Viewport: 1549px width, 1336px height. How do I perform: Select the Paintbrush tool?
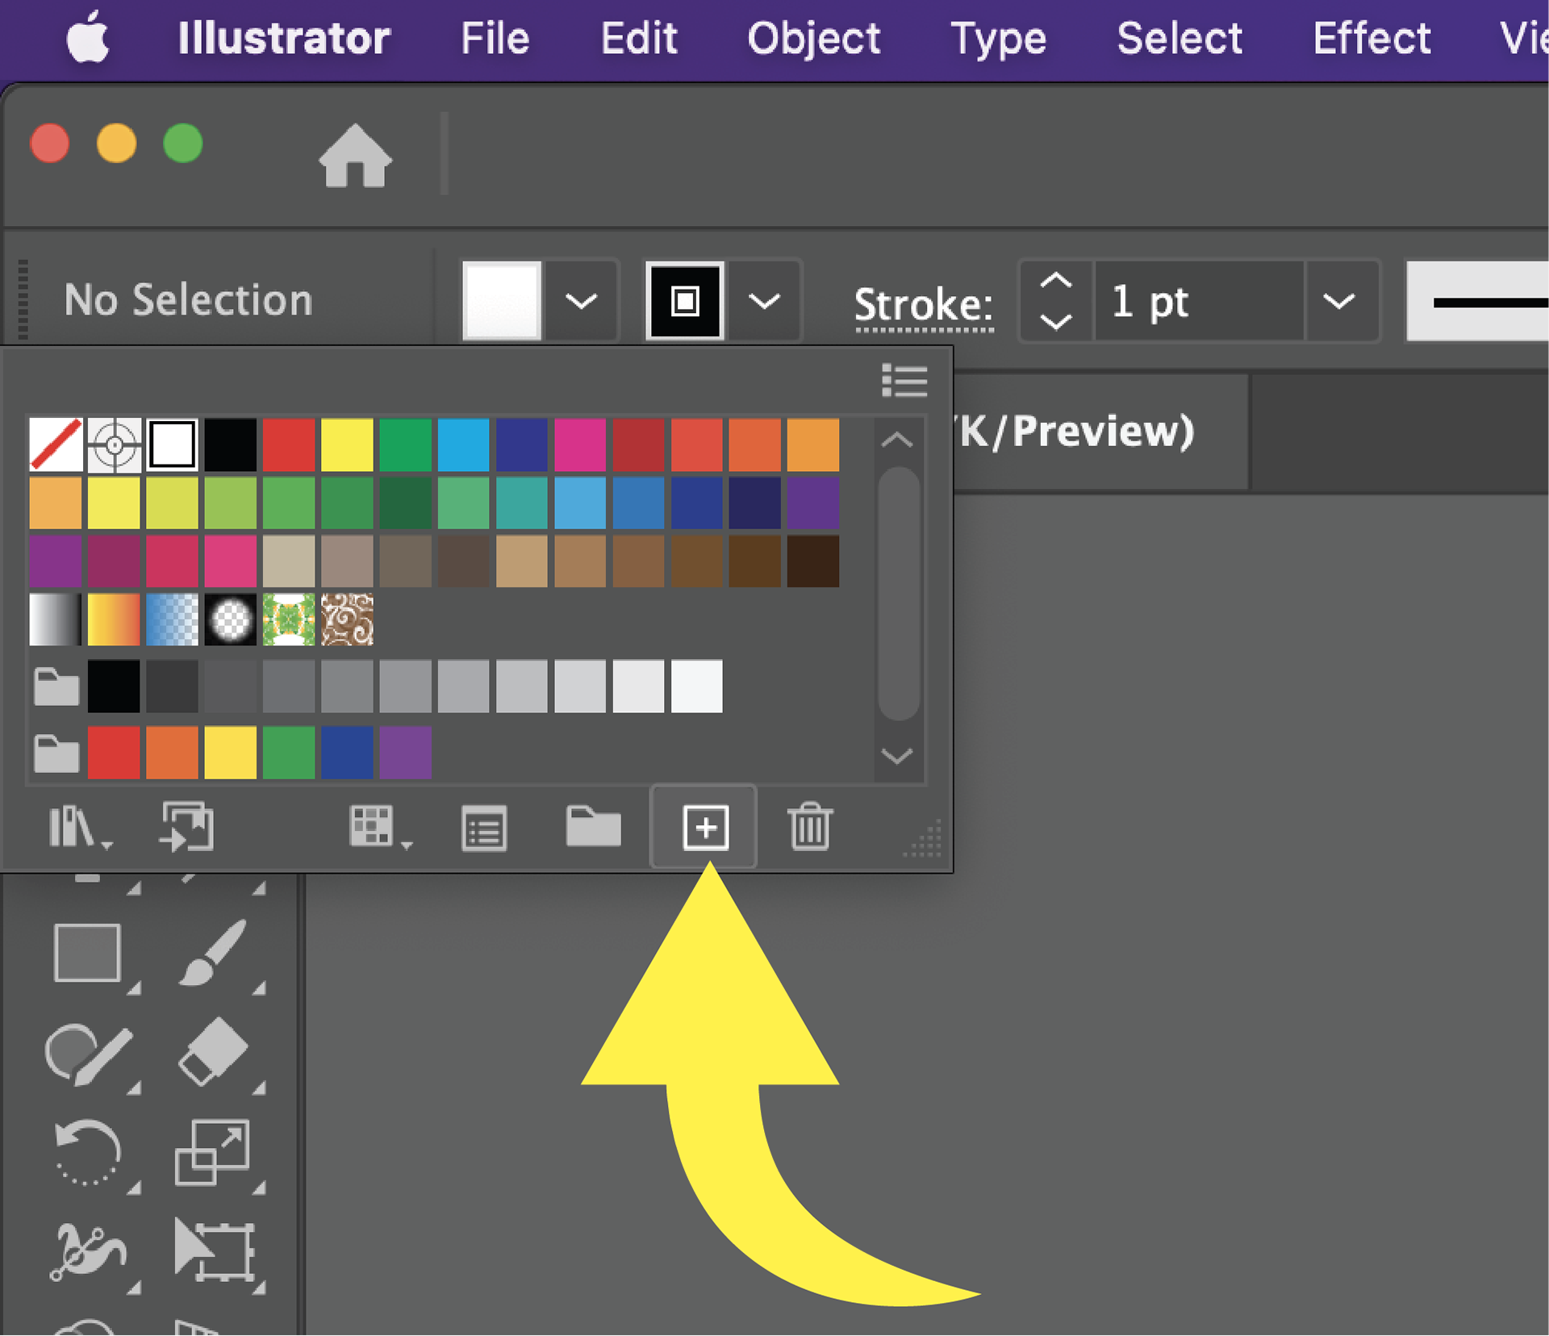tap(211, 953)
